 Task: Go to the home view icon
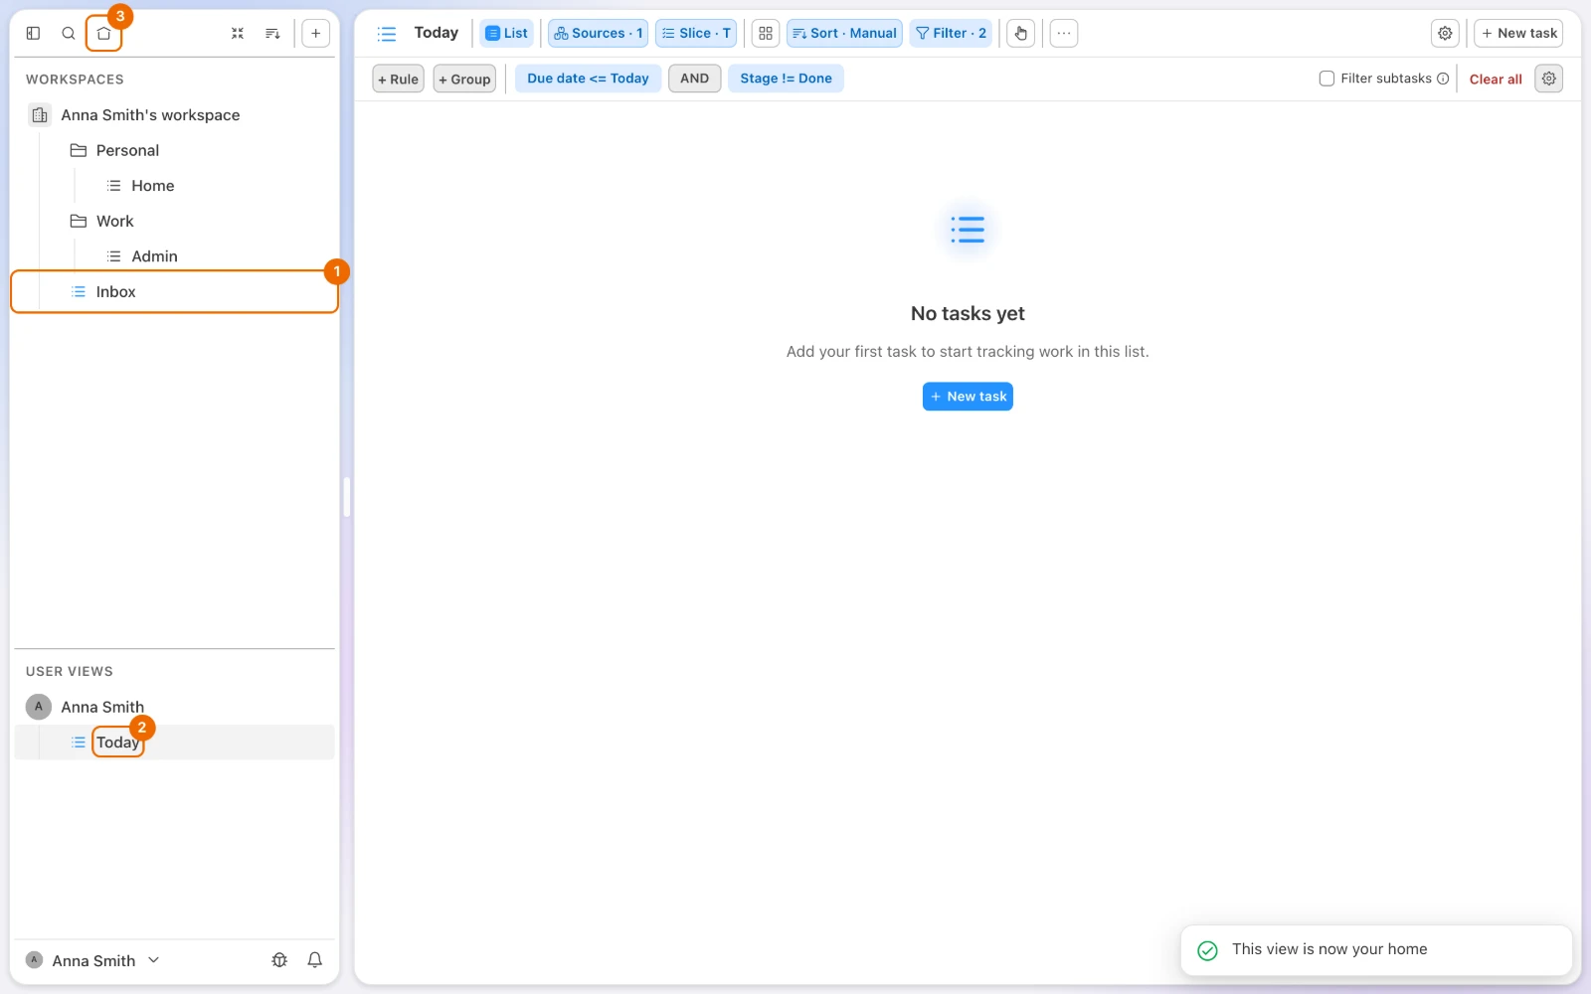coord(103,33)
